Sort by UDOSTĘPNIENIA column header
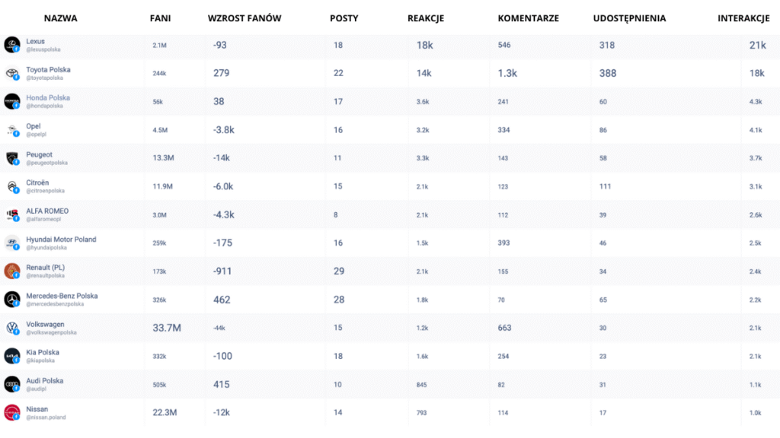The height and width of the screenshot is (438, 780). pos(629,18)
